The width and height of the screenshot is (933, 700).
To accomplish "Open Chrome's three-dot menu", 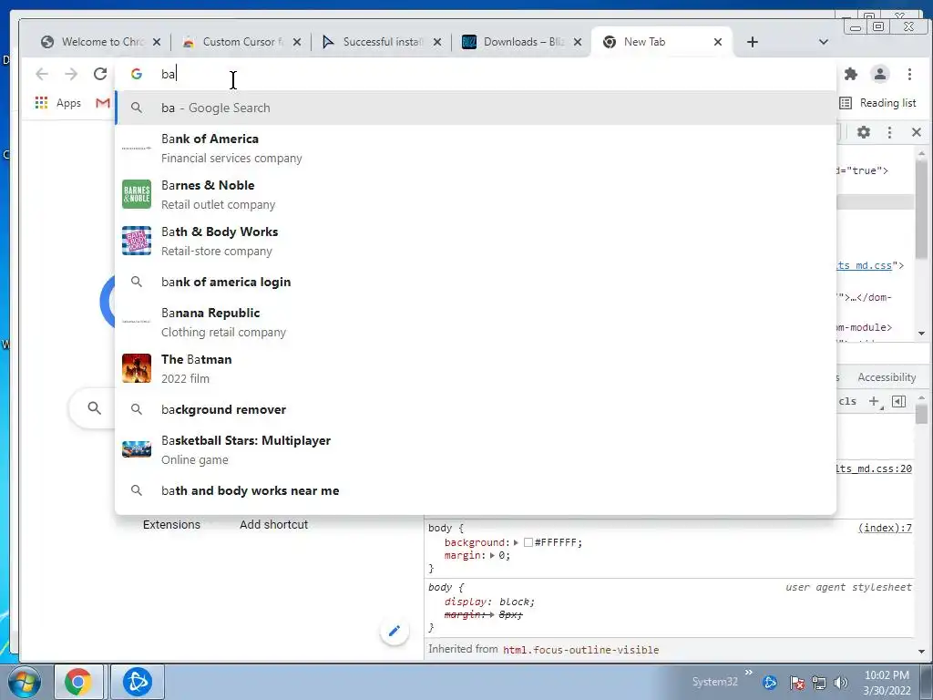I will pyautogui.click(x=909, y=74).
